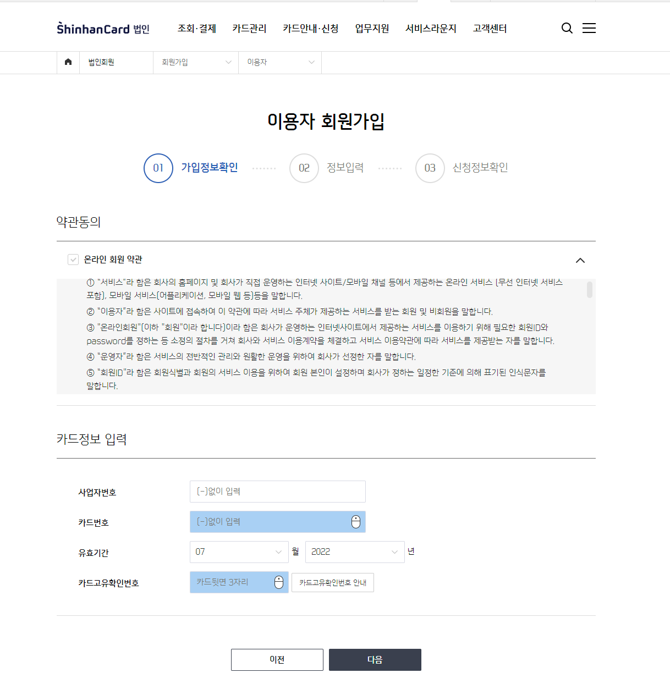The width and height of the screenshot is (670, 684).
Task: Click the 신청정보확인 step label
Action: point(480,168)
